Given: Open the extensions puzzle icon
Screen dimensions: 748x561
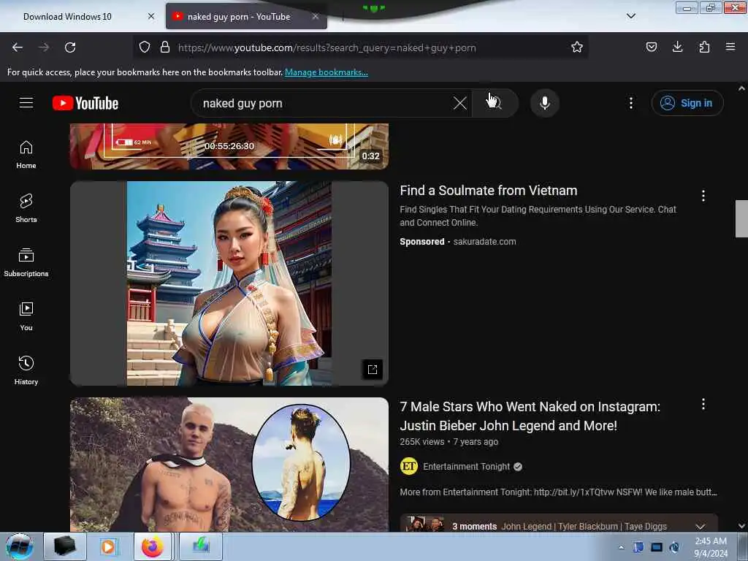Looking at the screenshot, I should coord(704,47).
